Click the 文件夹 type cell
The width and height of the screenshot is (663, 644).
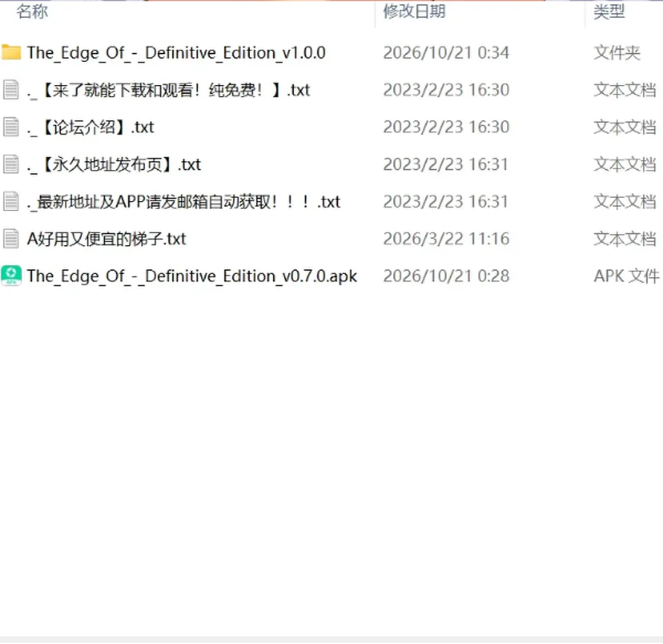point(617,53)
